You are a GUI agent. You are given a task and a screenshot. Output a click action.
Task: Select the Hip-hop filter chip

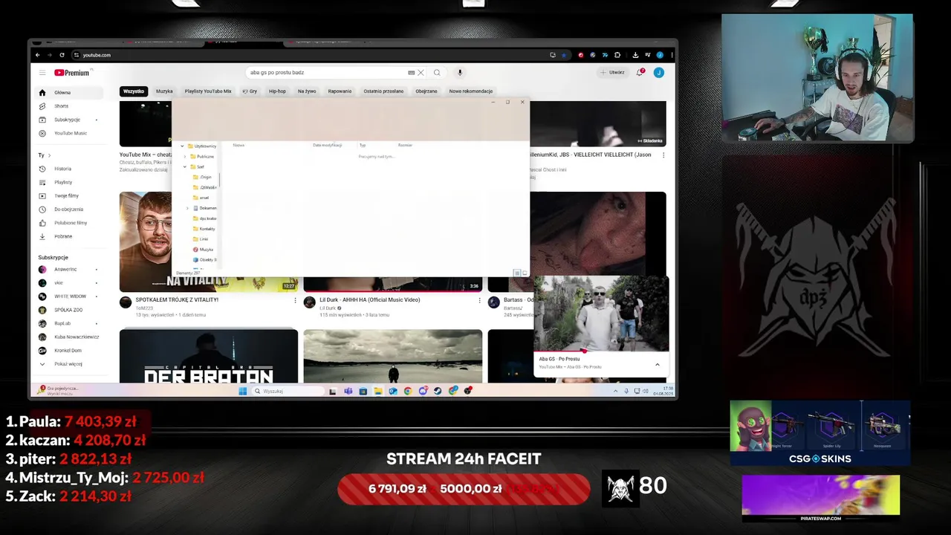(277, 91)
